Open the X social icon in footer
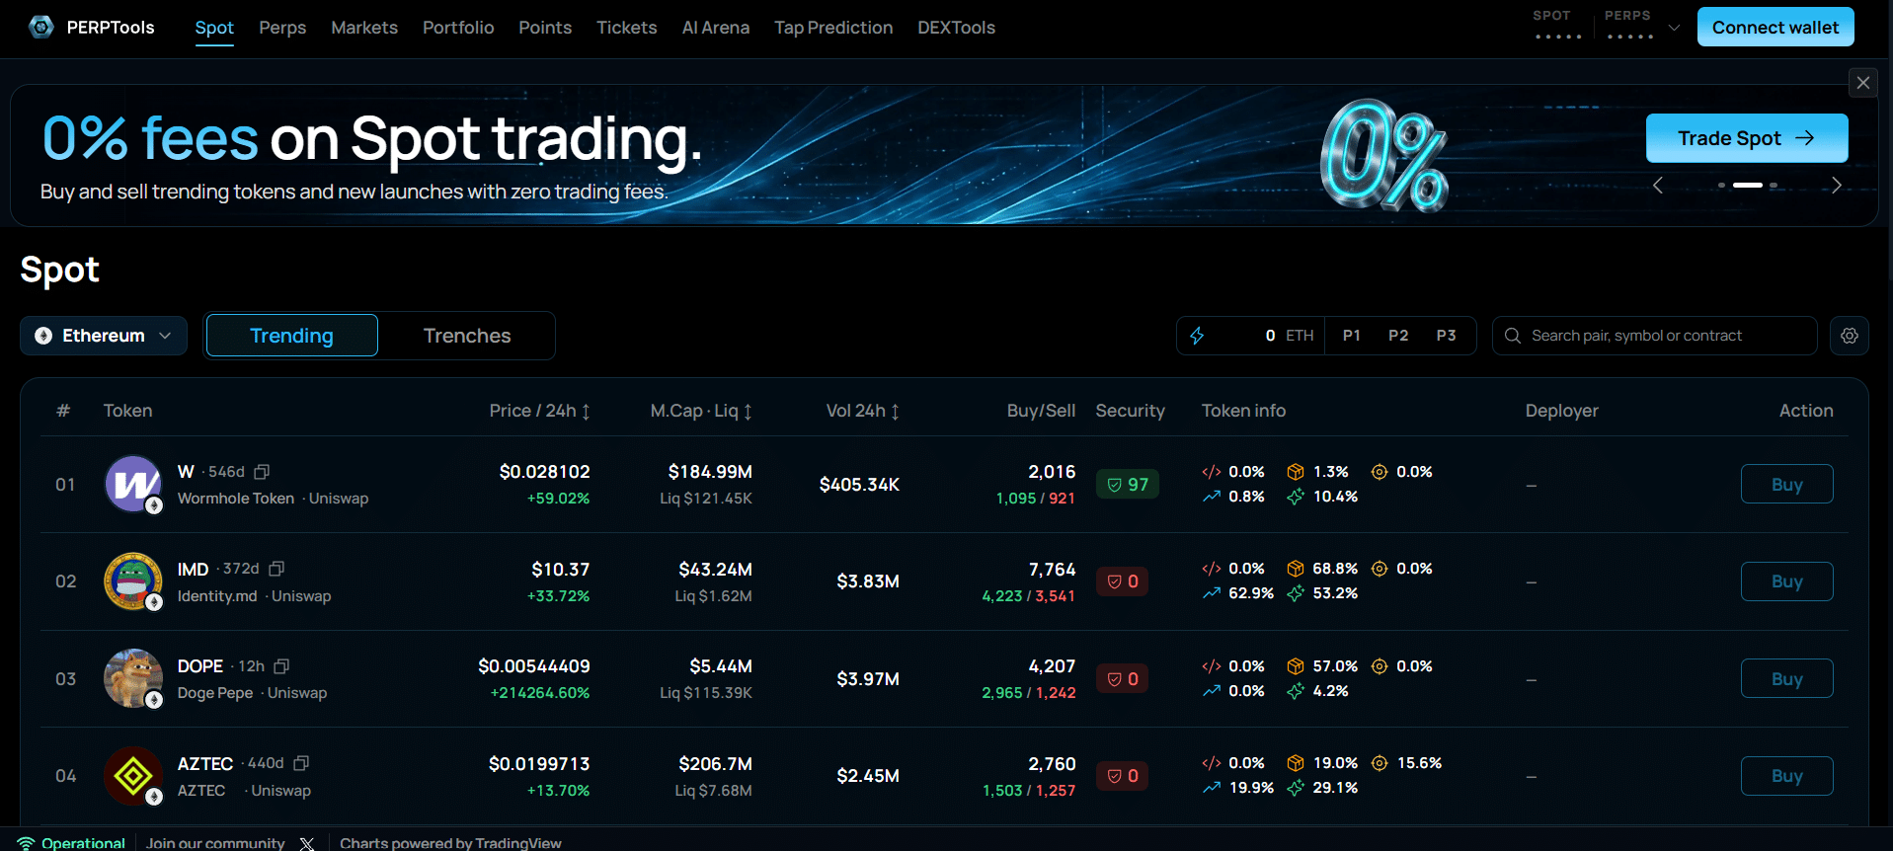1893x851 pixels. click(x=307, y=843)
